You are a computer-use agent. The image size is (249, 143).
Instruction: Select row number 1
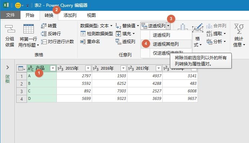22,76
